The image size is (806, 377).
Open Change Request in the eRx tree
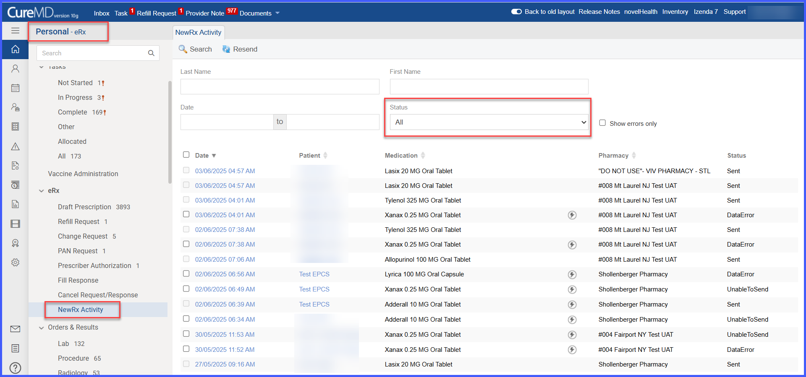pyautogui.click(x=83, y=236)
